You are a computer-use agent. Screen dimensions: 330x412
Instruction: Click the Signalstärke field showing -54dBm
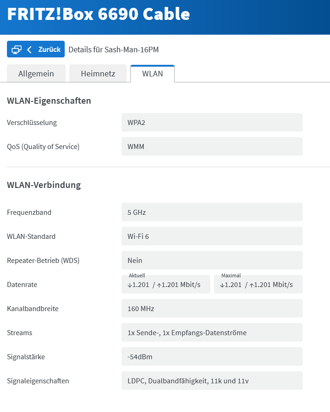coord(212,357)
